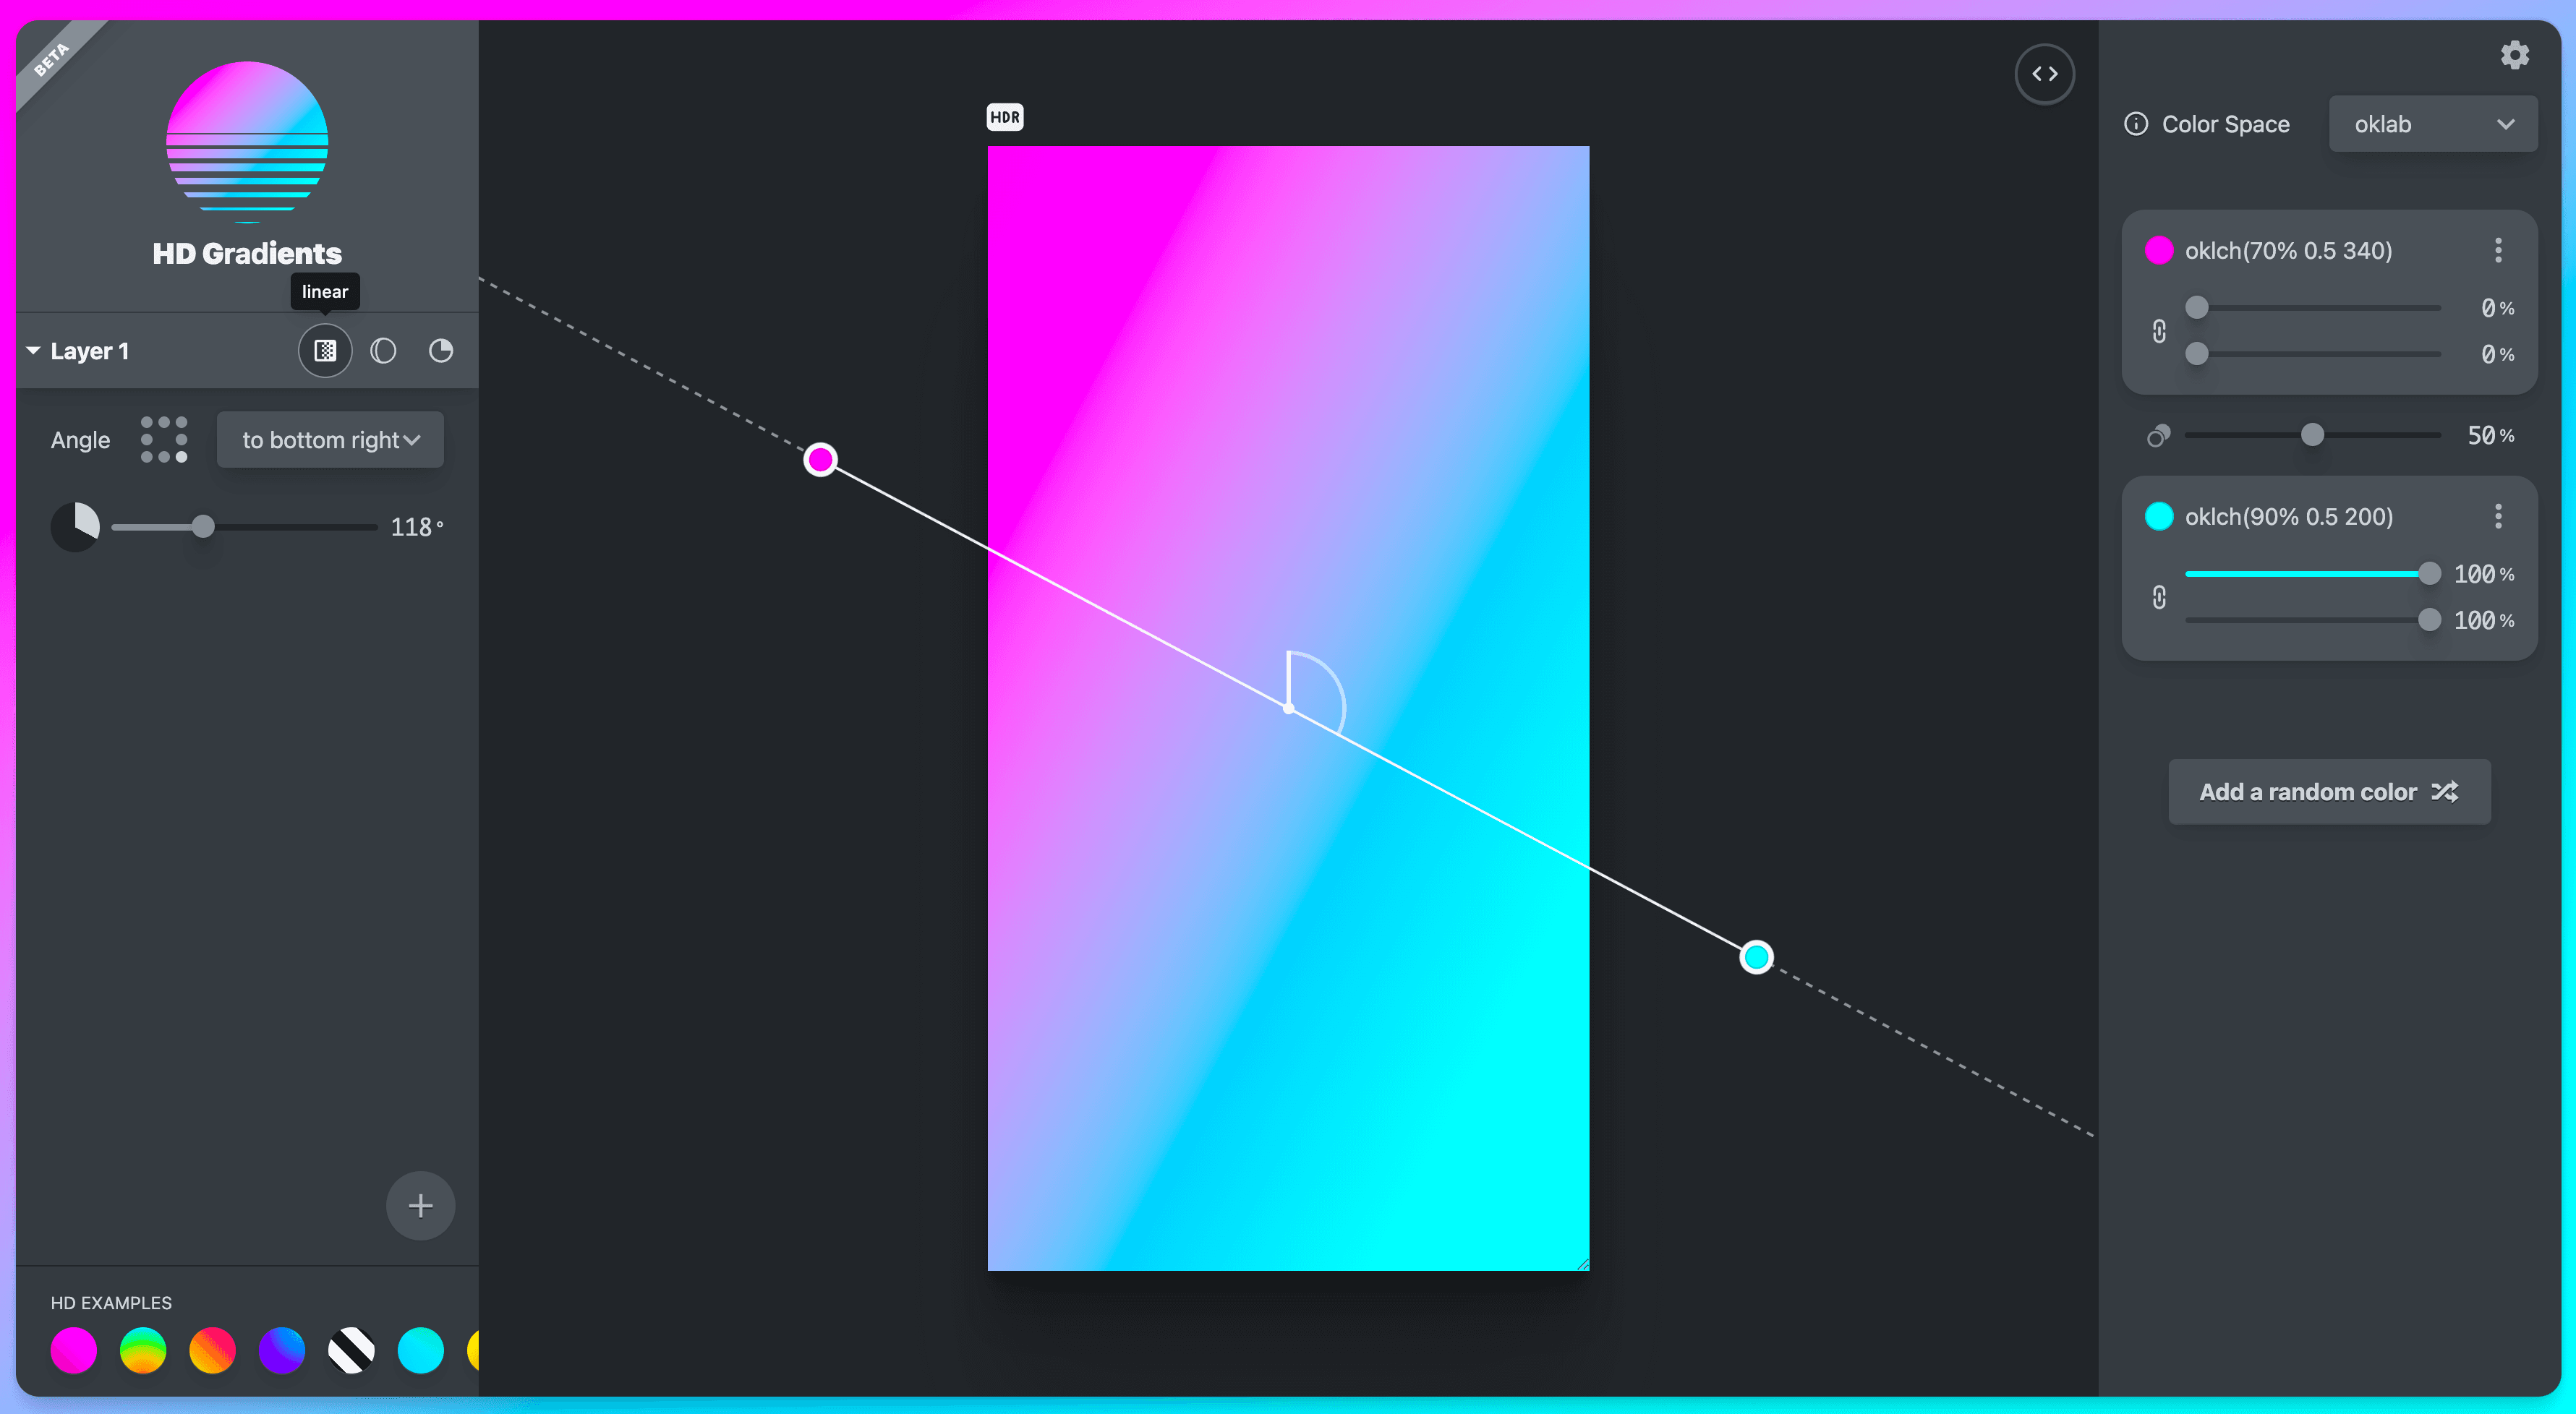Click the HDR badge above the preview
Screen dimensions: 2576x1414
point(1005,118)
